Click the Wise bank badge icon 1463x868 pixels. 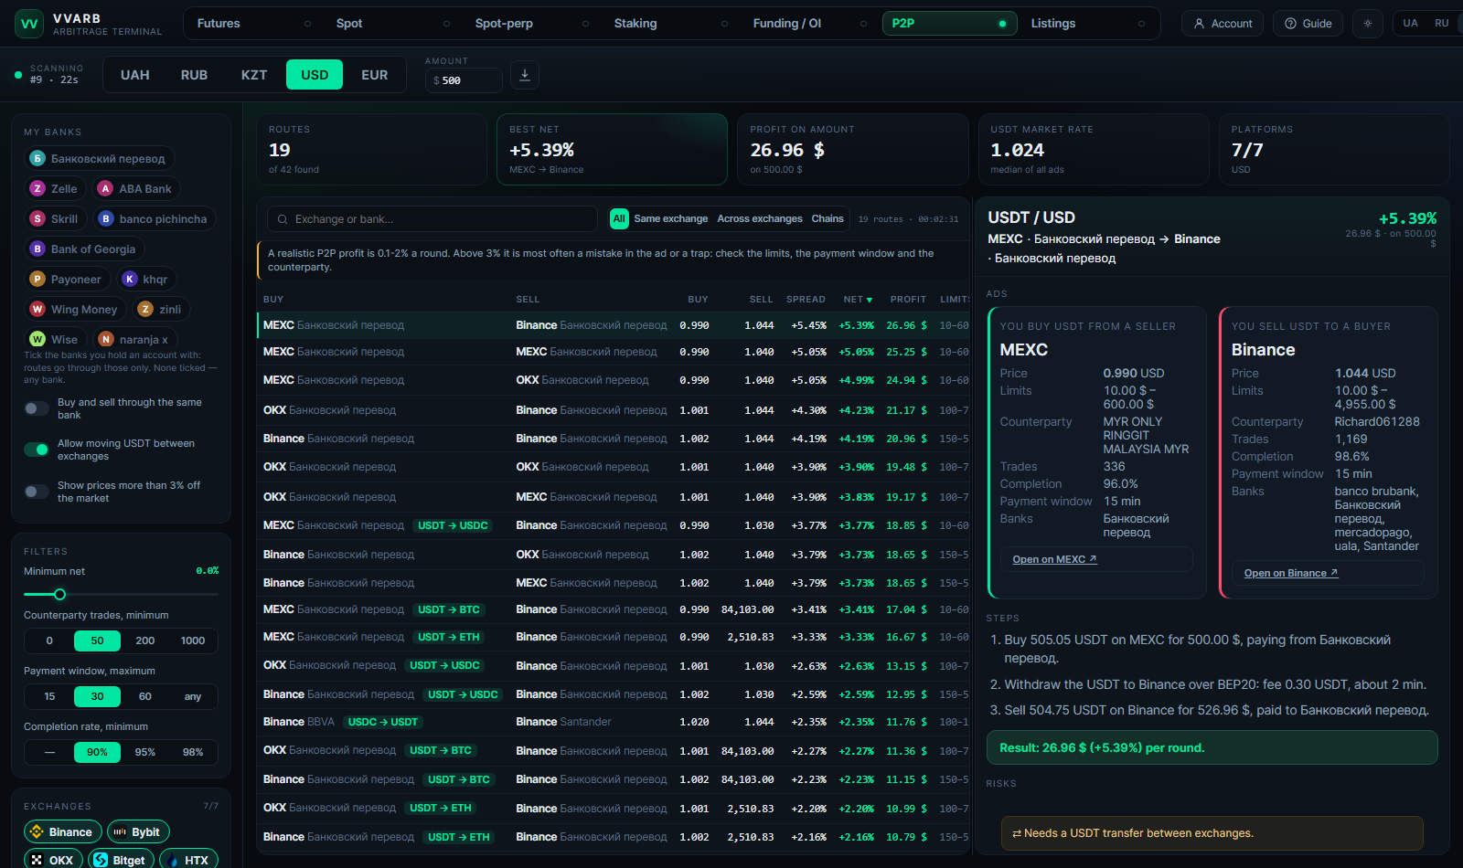37,340
